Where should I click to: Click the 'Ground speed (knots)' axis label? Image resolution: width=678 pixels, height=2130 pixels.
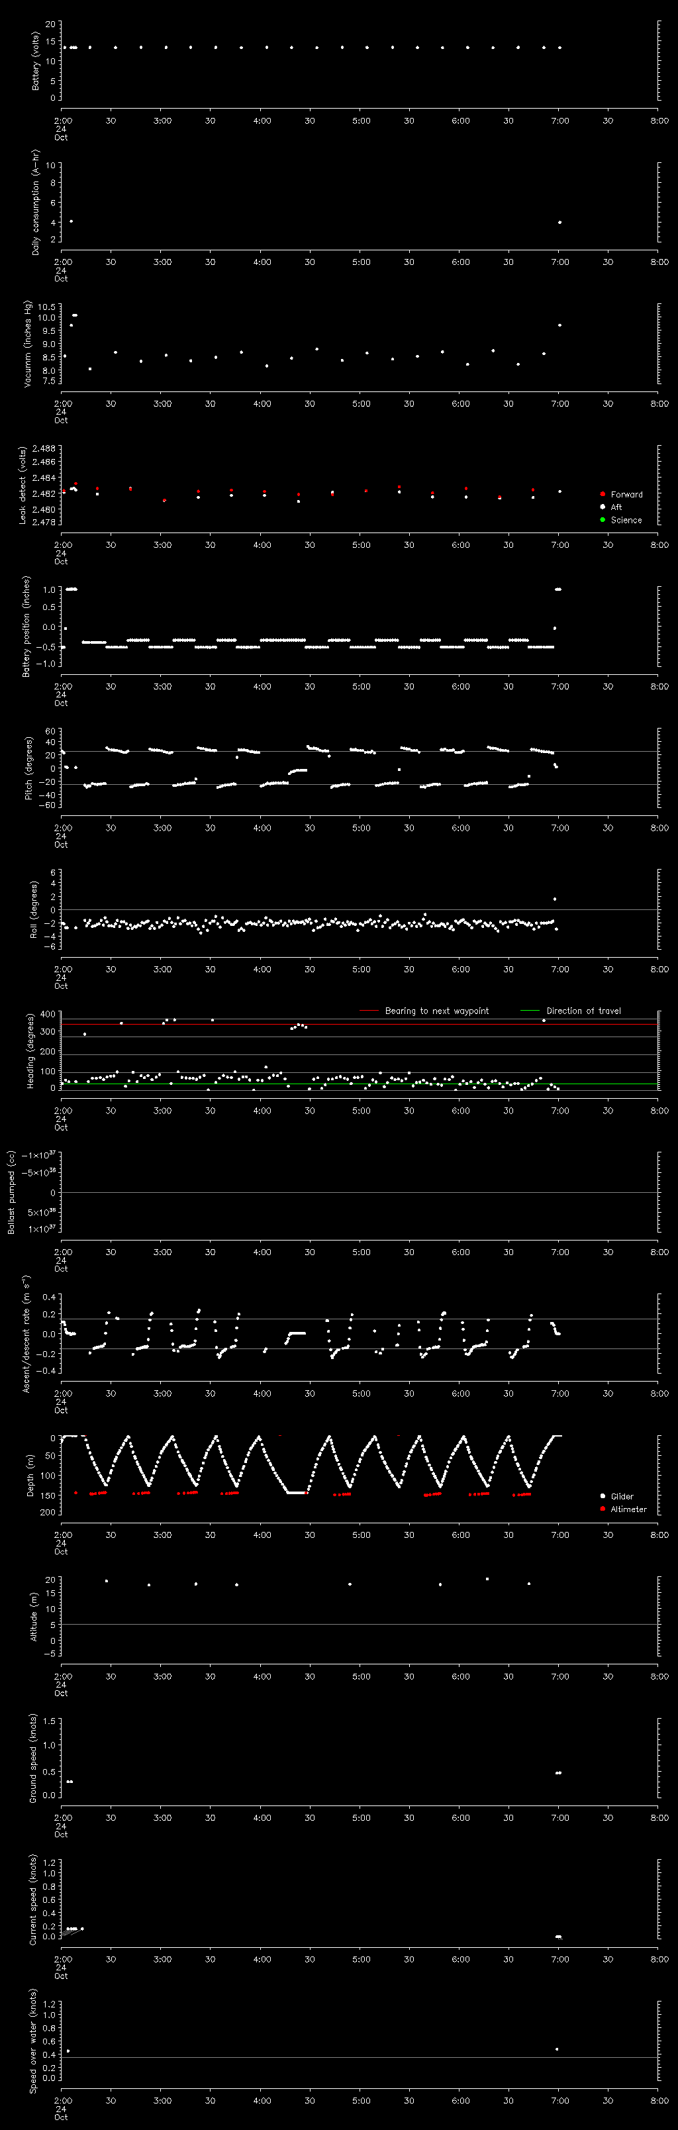pyautogui.click(x=34, y=1757)
